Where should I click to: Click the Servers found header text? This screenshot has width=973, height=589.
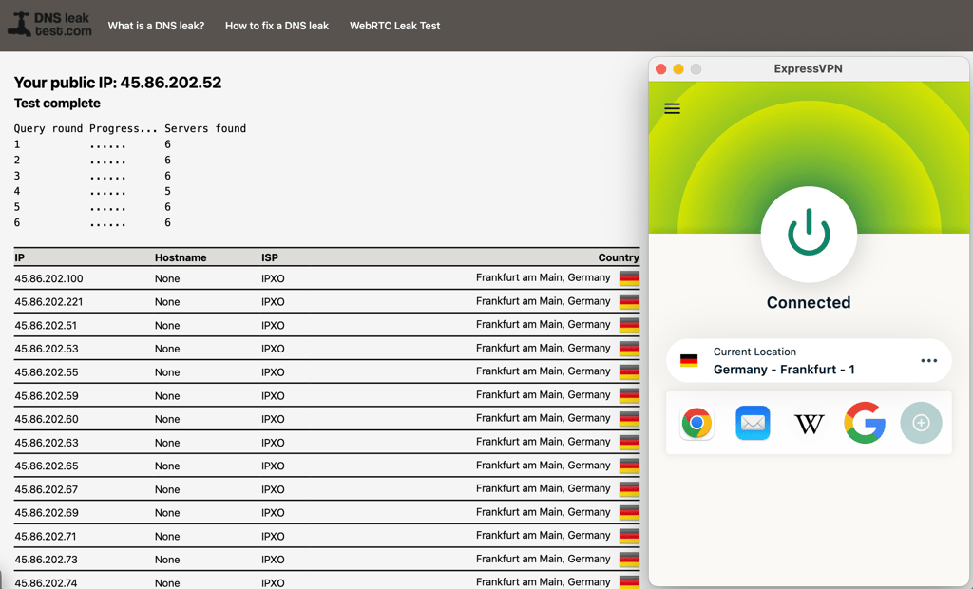[x=205, y=128]
